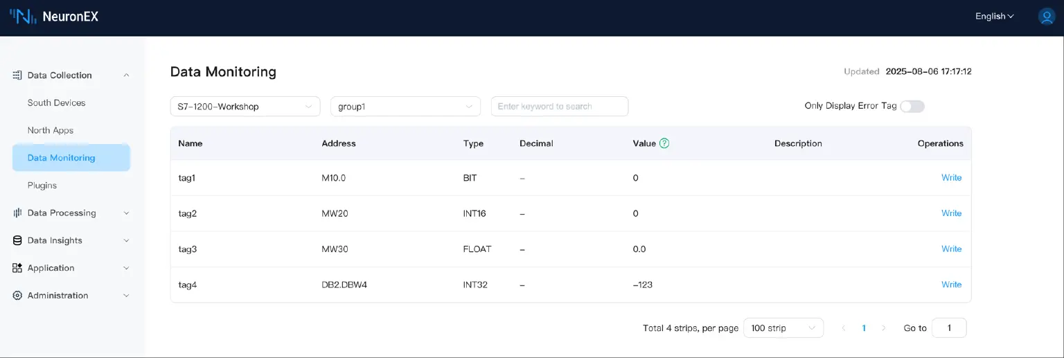The height and width of the screenshot is (358, 1064).
Task: Click the Administration gear icon
Action: (17, 296)
